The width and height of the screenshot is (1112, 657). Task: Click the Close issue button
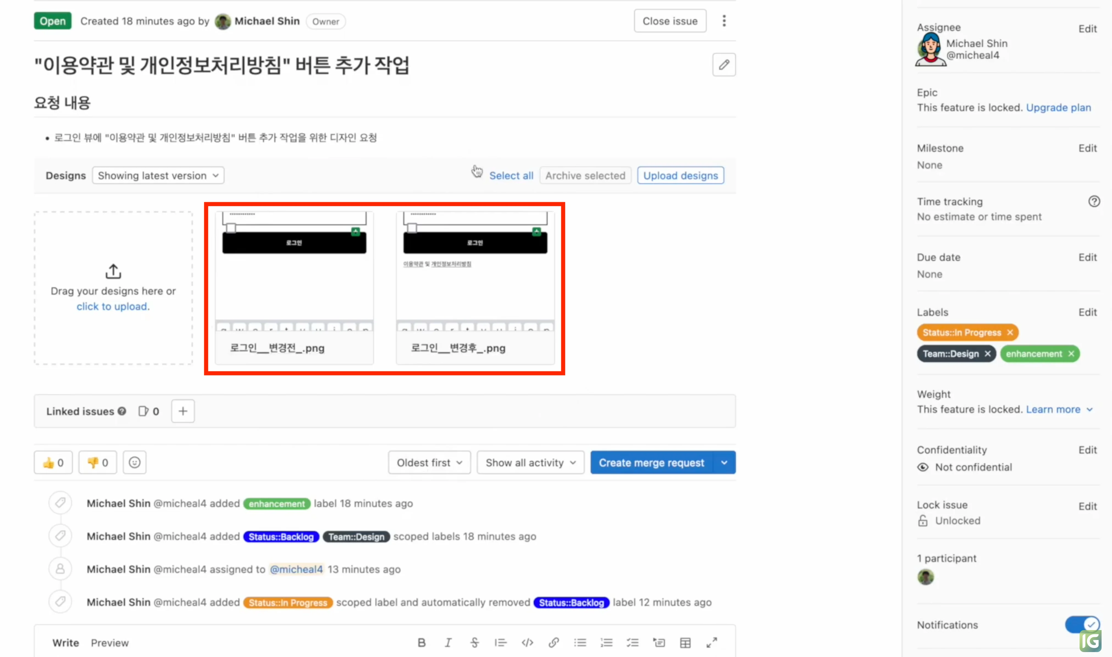(670, 20)
